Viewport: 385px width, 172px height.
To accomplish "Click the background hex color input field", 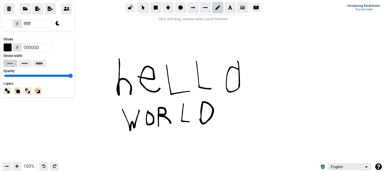I will pyautogui.click(x=36, y=23).
